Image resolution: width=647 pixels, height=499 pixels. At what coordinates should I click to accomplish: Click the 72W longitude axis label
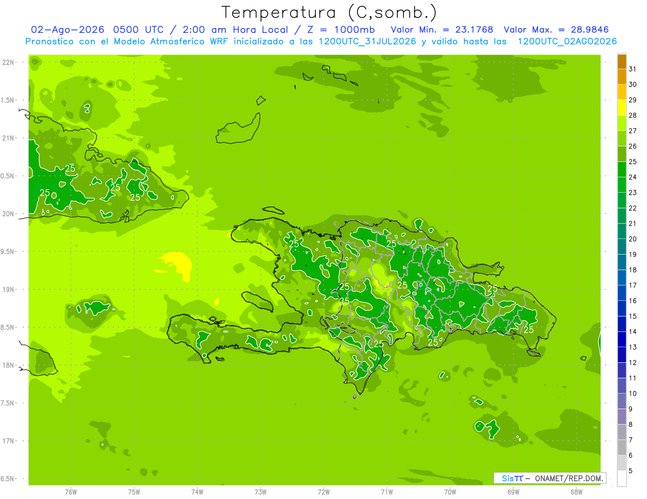pyautogui.click(x=323, y=491)
